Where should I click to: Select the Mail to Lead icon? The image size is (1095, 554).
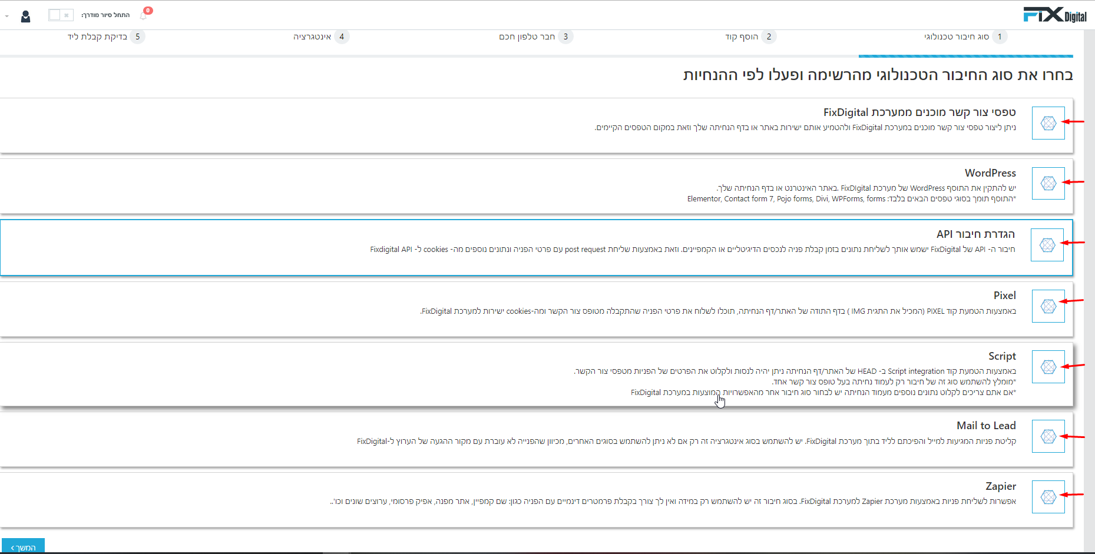[x=1048, y=436]
